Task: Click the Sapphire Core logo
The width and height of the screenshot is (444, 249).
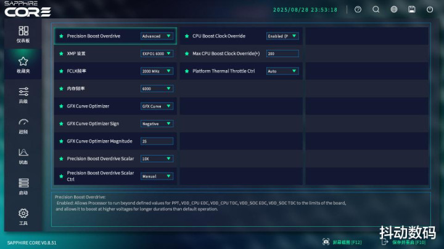Action: [x=28, y=9]
